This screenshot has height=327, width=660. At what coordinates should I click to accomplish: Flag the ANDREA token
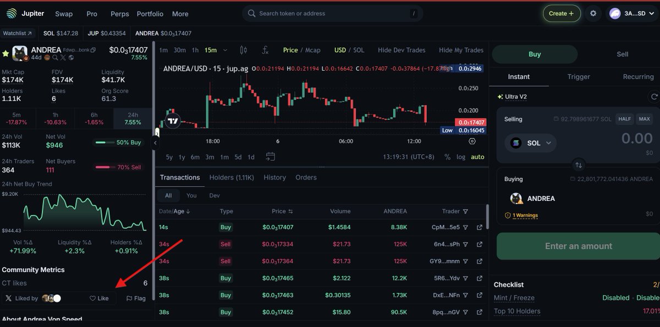pos(136,298)
